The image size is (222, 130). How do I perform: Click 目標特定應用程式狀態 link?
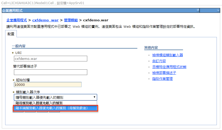pos(169,67)
